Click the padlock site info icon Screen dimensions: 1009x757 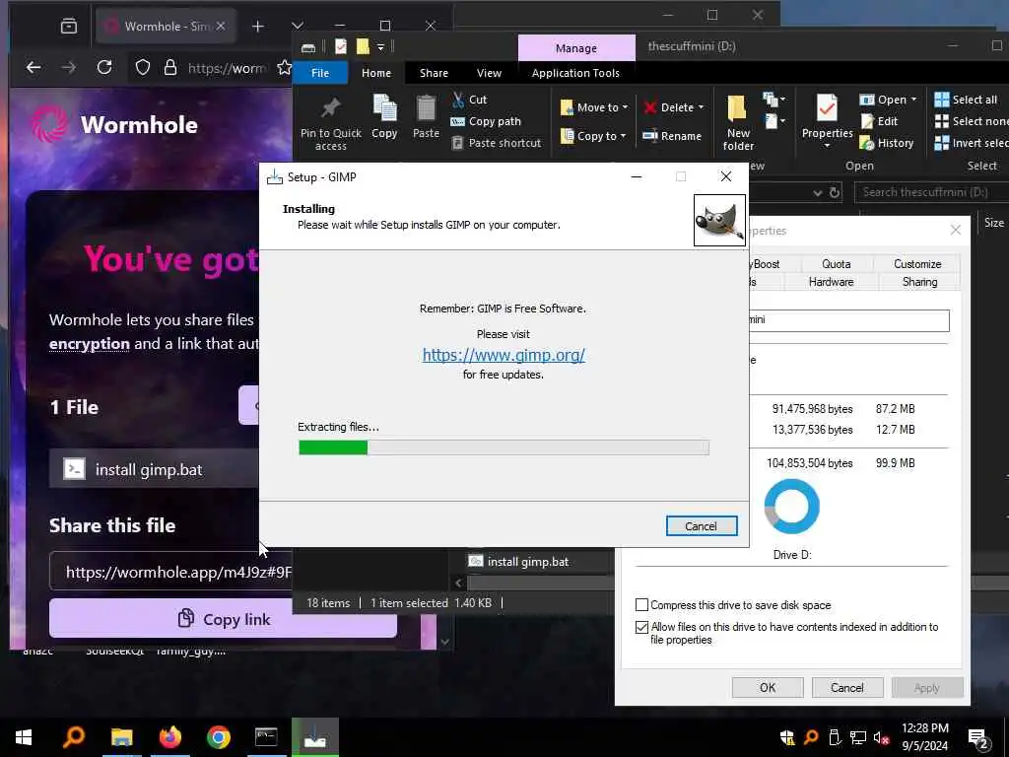170,68
